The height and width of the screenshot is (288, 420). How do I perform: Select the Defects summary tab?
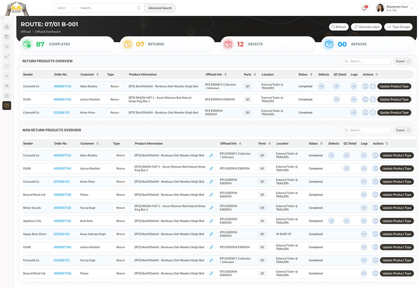268,44
